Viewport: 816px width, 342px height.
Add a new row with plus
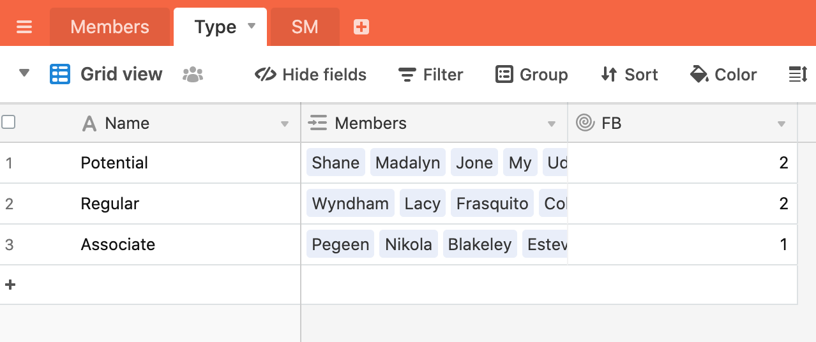[x=10, y=285]
